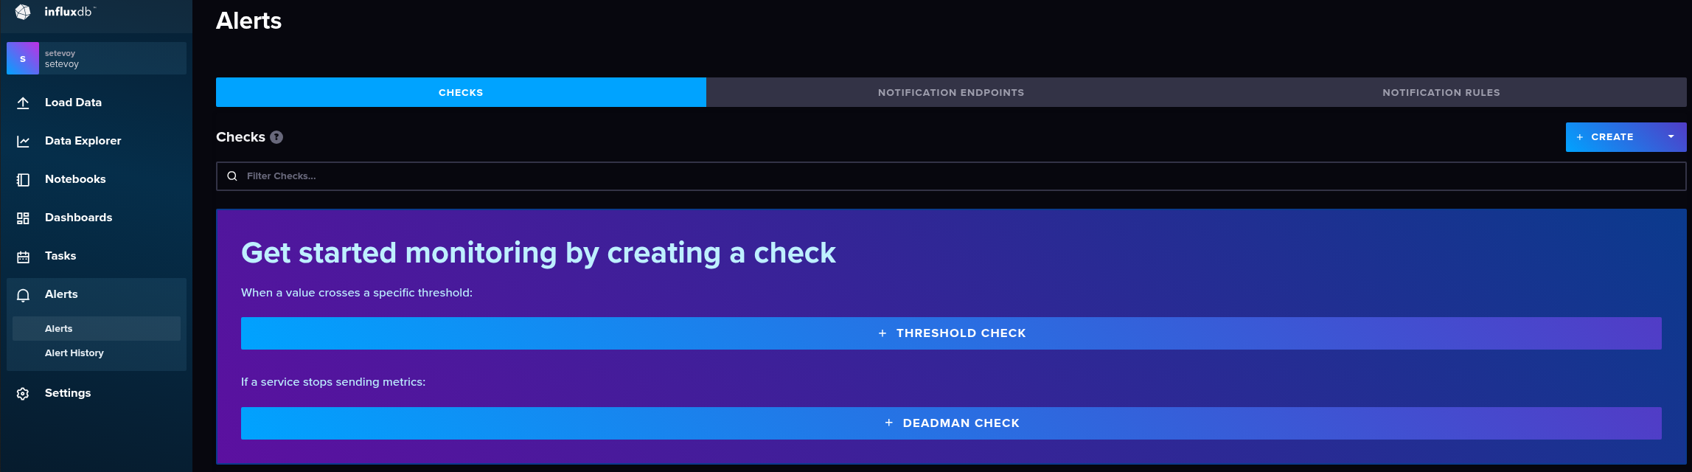Expand the Create dropdown arrow
This screenshot has height=472, width=1692.
1671,137
